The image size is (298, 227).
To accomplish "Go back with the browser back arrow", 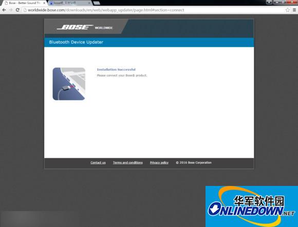I will [4, 10].
